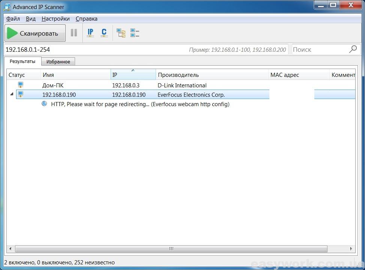The width and height of the screenshot is (365, 270).
Task: Click computer status icon for 192.168.0.190
Action: (21, 94)
